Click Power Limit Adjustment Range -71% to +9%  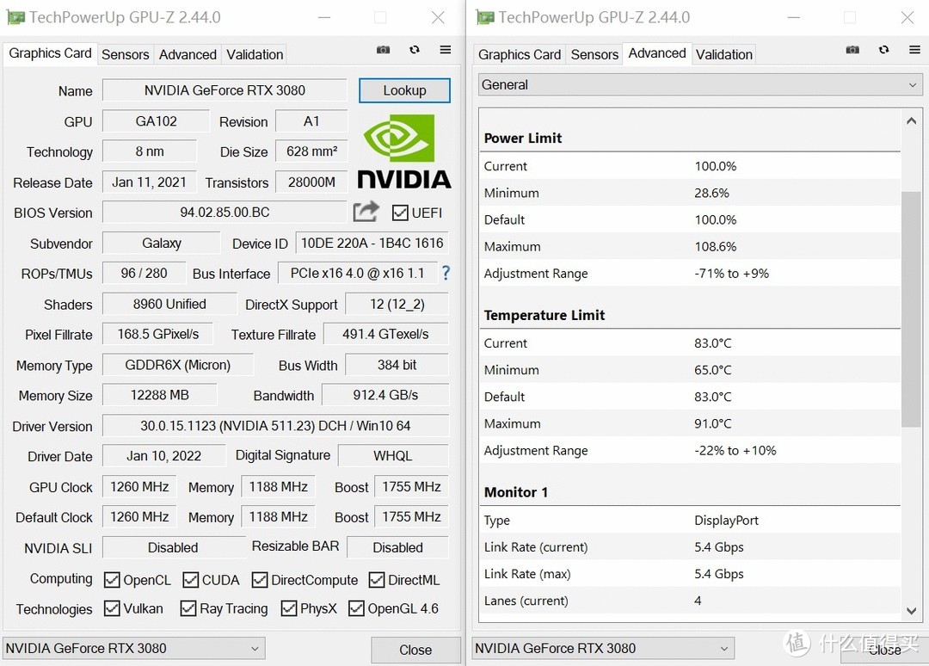click(731, 273)
